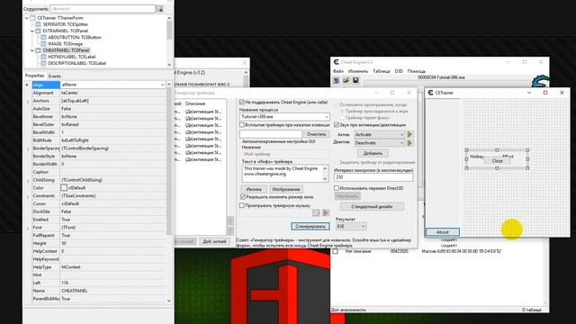The width and height of the screenshot is (576, 324).
Task: Click the Очистить button
Action: click(316, 134)
